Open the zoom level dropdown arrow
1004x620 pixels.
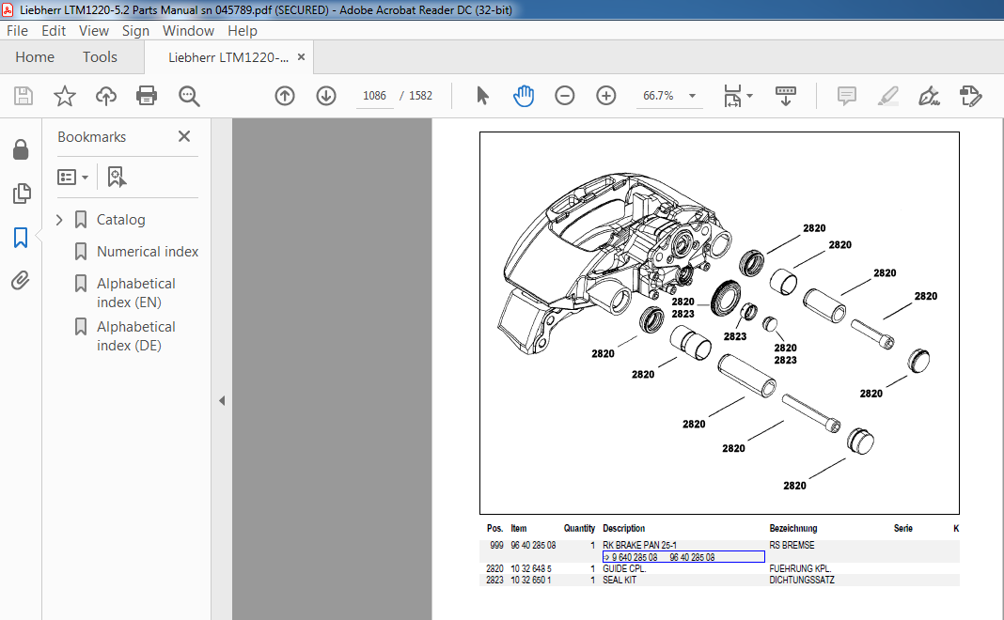point(692,96)
